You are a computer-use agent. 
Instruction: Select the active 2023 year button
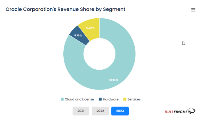point(120,111)
